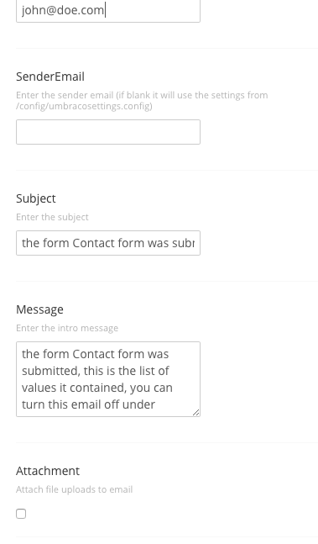Click the Message field label
Image resolution: width=318 pixels, height=544 pixels.
coord(39,309)
